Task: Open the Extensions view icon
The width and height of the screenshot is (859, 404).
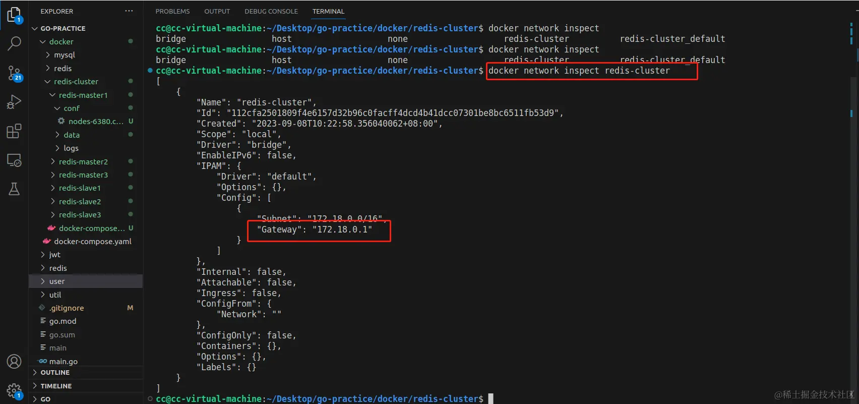Action: (x=14, y=131)
